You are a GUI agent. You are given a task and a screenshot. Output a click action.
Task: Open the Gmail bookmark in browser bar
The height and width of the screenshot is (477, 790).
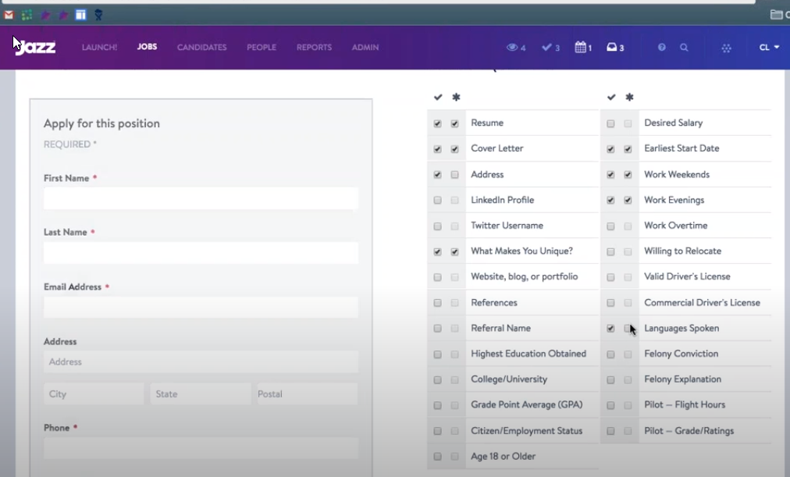[9, 15]
